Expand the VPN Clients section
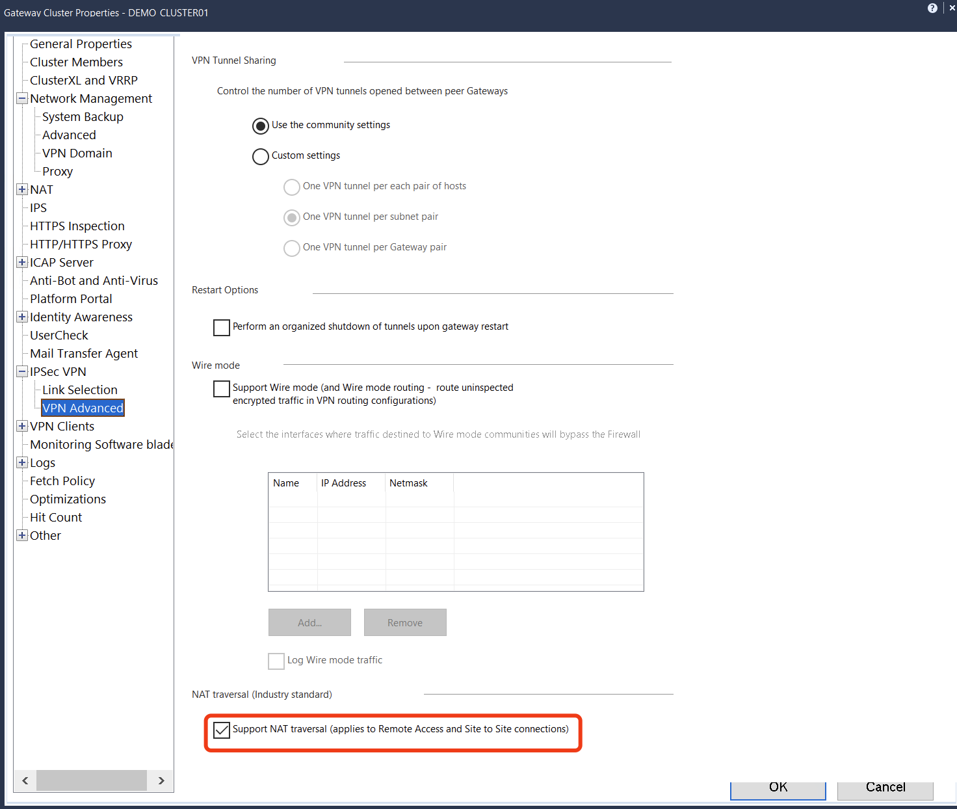Viewport: 957px width, 809px height. (21, 426)
